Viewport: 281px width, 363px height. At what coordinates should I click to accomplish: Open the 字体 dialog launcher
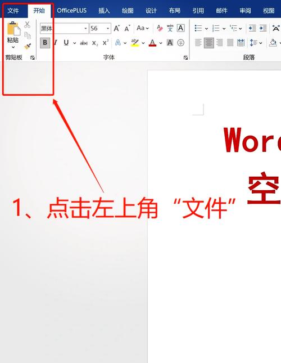(x=185, y=57)
